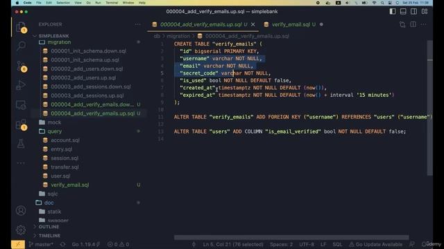Change indentation via Spaces: 2
Screen dimensions: 444x249
pyautogui.click(x=281, y=244)
